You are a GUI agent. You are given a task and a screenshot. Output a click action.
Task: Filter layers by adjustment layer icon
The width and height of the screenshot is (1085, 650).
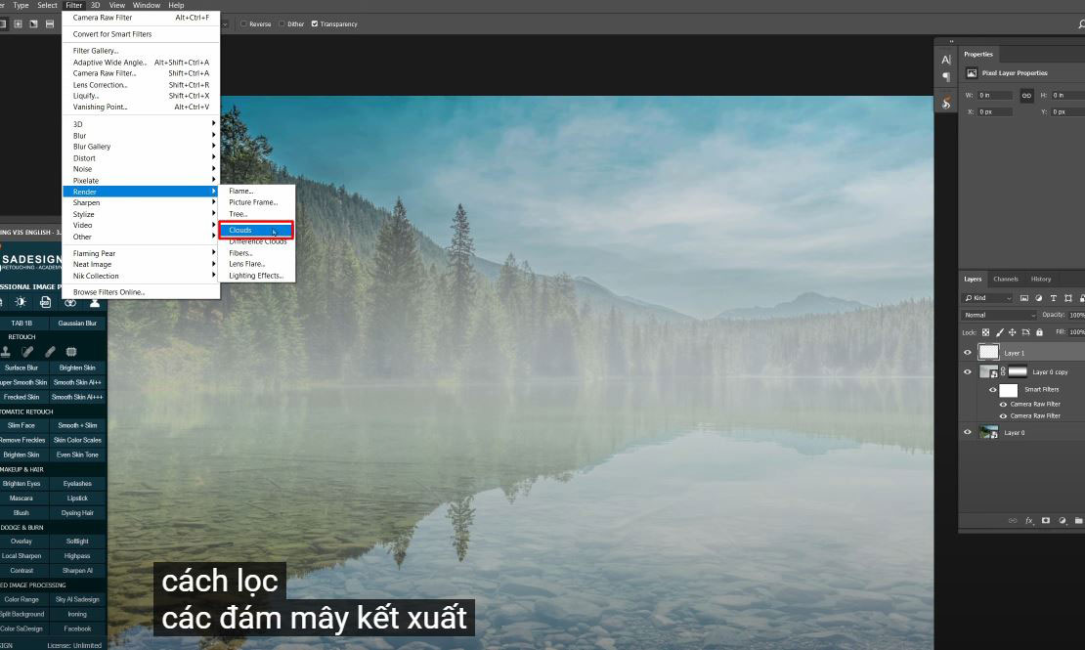pos(1039,298)
